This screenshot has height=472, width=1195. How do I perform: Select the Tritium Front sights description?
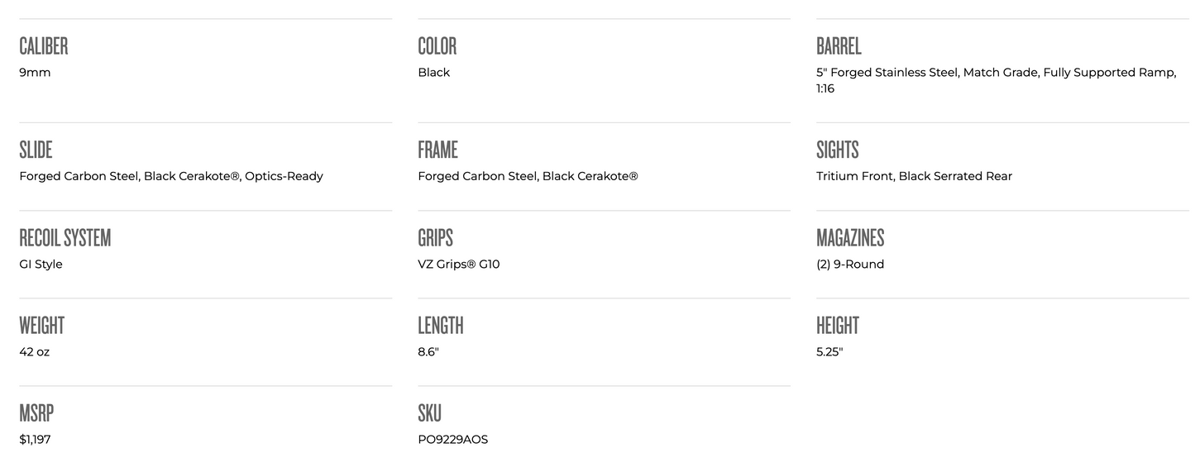[914, 176]
